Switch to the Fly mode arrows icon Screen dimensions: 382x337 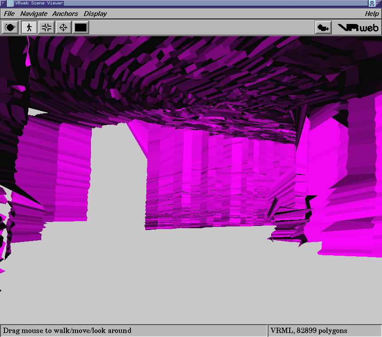46,28
